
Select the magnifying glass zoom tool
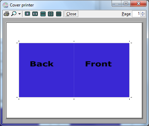pos(14,14)
